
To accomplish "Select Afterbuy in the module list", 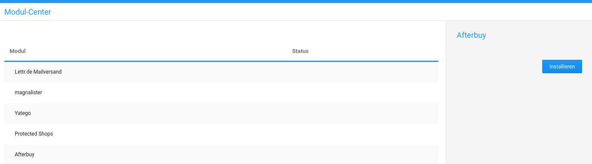I will pyautogui.click(x=25, y=155).
